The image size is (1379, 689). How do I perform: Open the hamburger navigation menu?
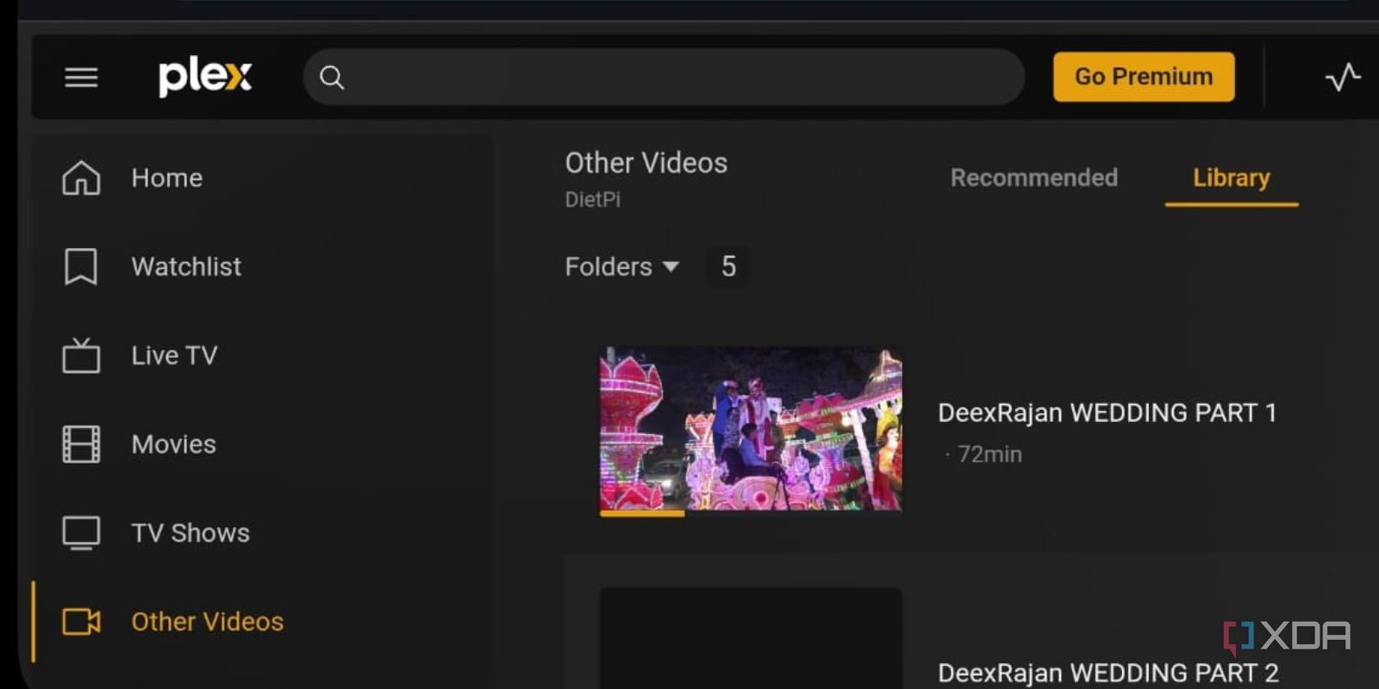81,78
